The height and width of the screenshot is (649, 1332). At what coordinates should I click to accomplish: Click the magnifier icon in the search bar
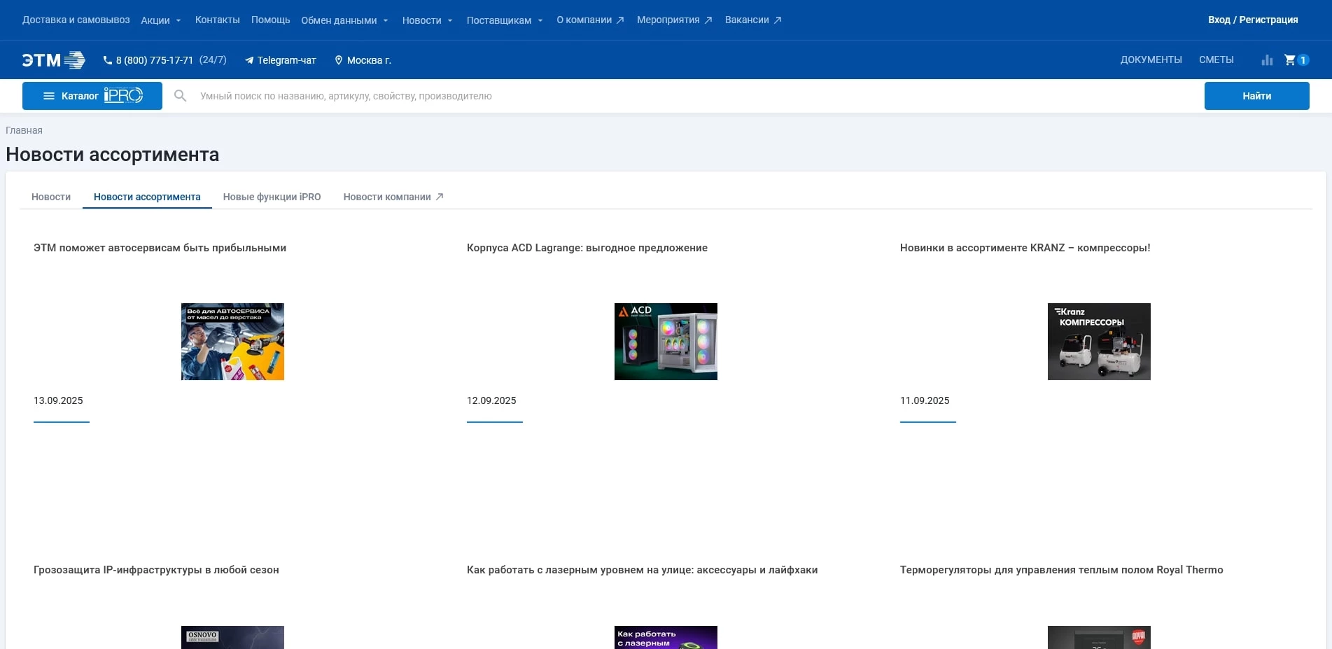pos(181,95)
